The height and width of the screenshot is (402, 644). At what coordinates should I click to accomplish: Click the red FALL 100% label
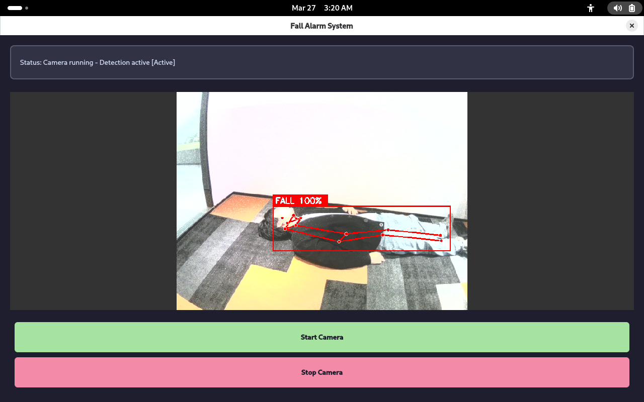coord(300,201)
